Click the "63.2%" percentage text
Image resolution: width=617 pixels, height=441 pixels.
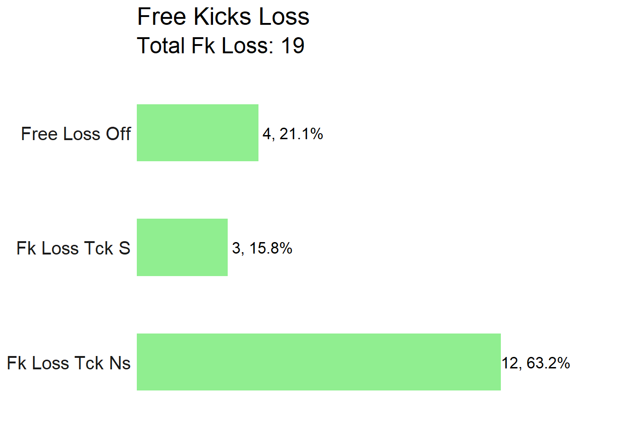click(548, 363)
